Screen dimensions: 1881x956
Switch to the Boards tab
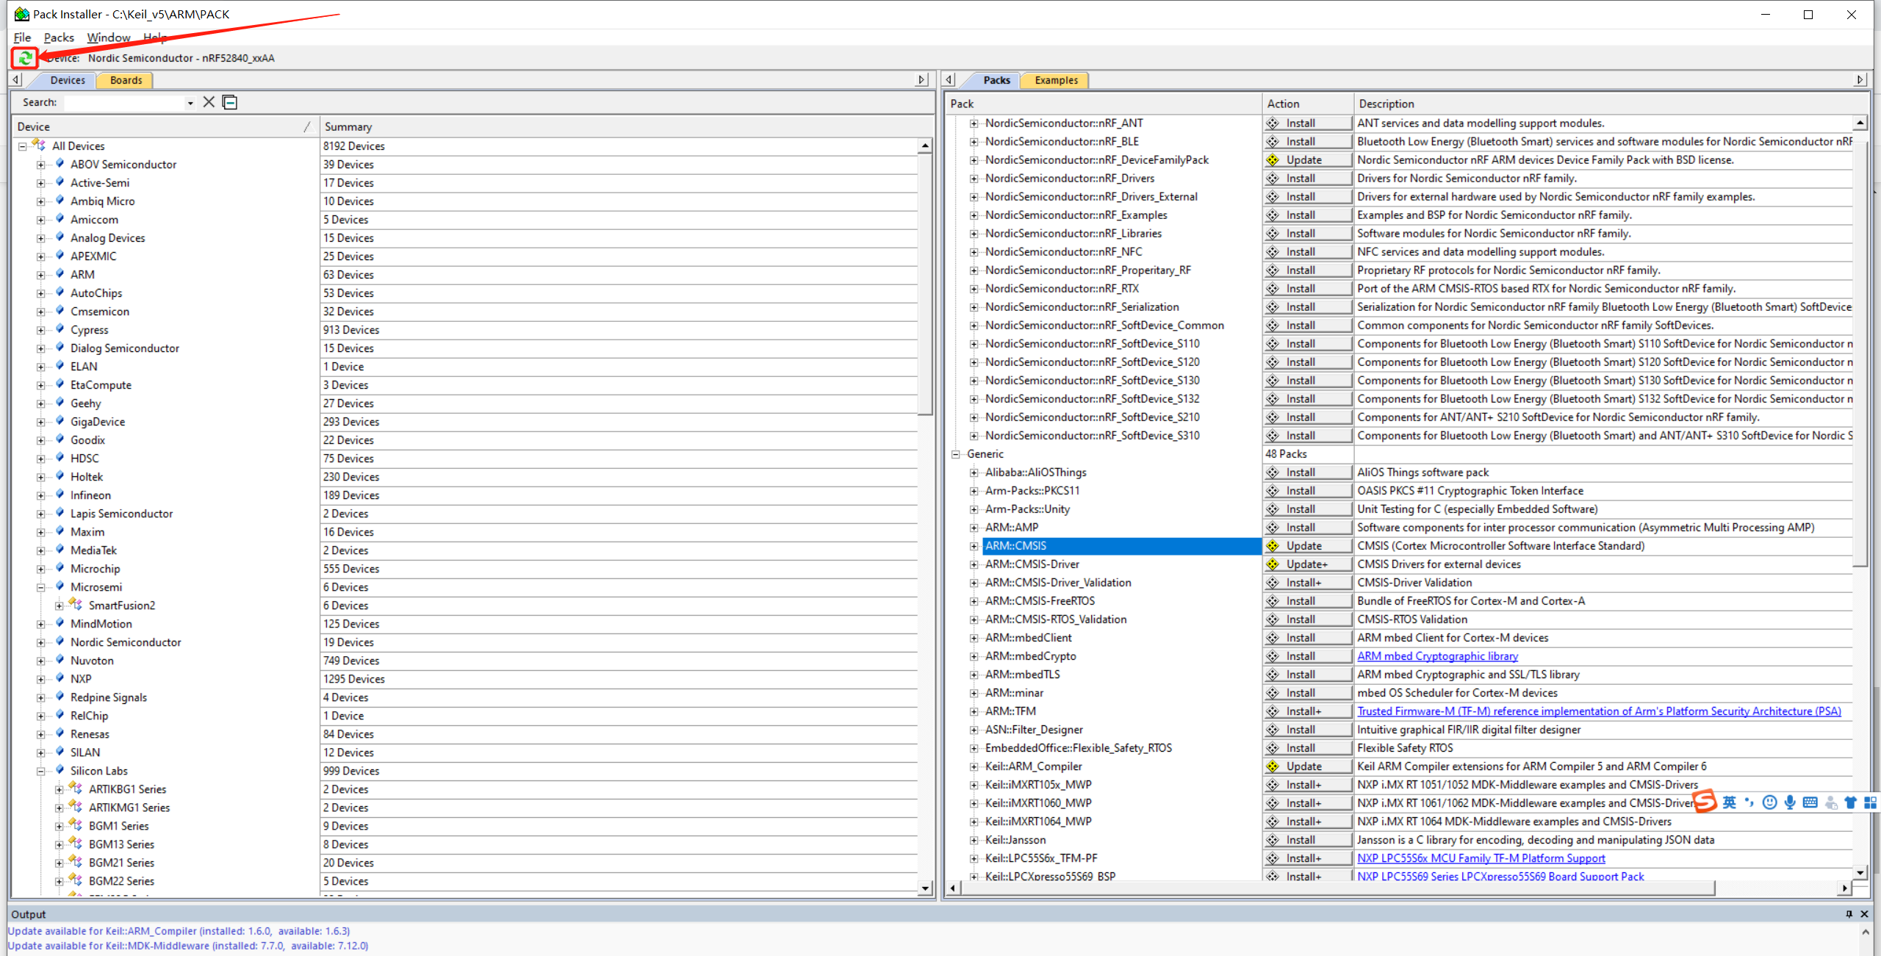click(126, 80)
